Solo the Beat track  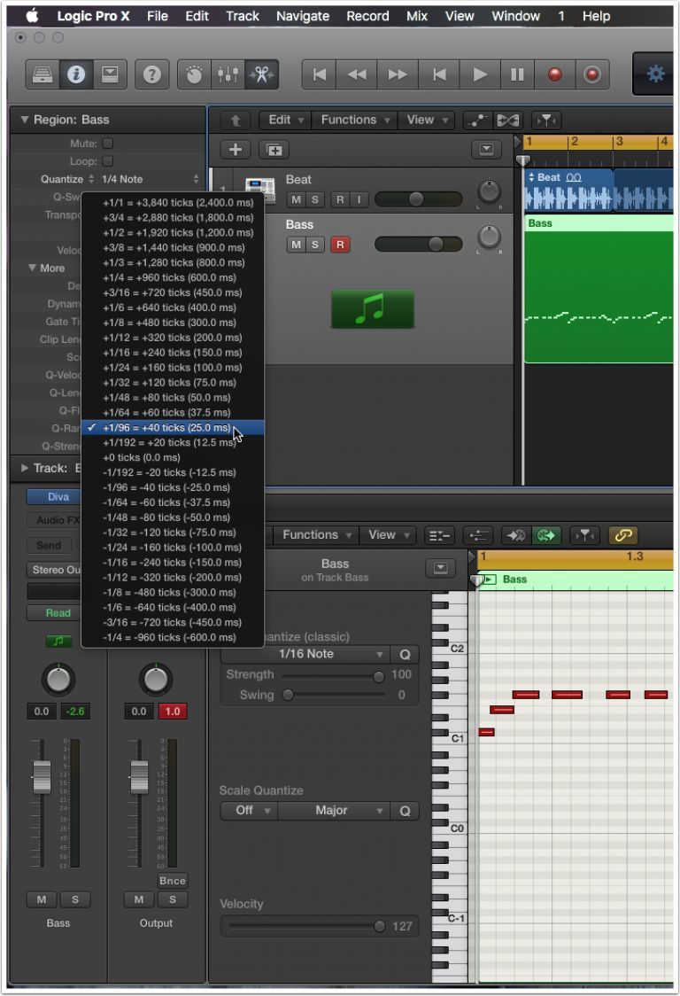click(315, 199)
